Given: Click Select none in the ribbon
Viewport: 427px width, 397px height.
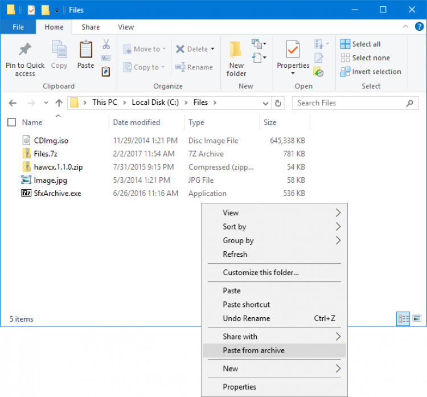Looking at the screenshot, I should click(365, 58).
